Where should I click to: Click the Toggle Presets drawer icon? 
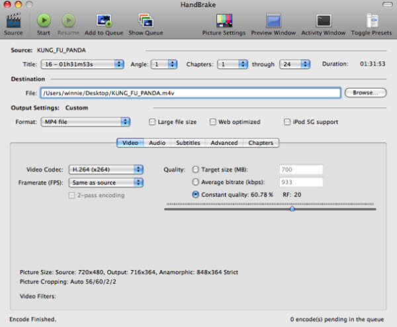coord(372,21)
